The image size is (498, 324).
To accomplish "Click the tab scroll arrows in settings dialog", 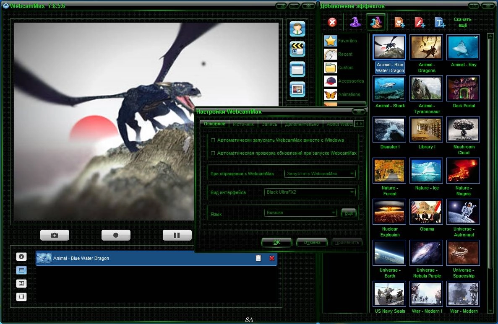I will pyautogui.click(x=359, y=124).
